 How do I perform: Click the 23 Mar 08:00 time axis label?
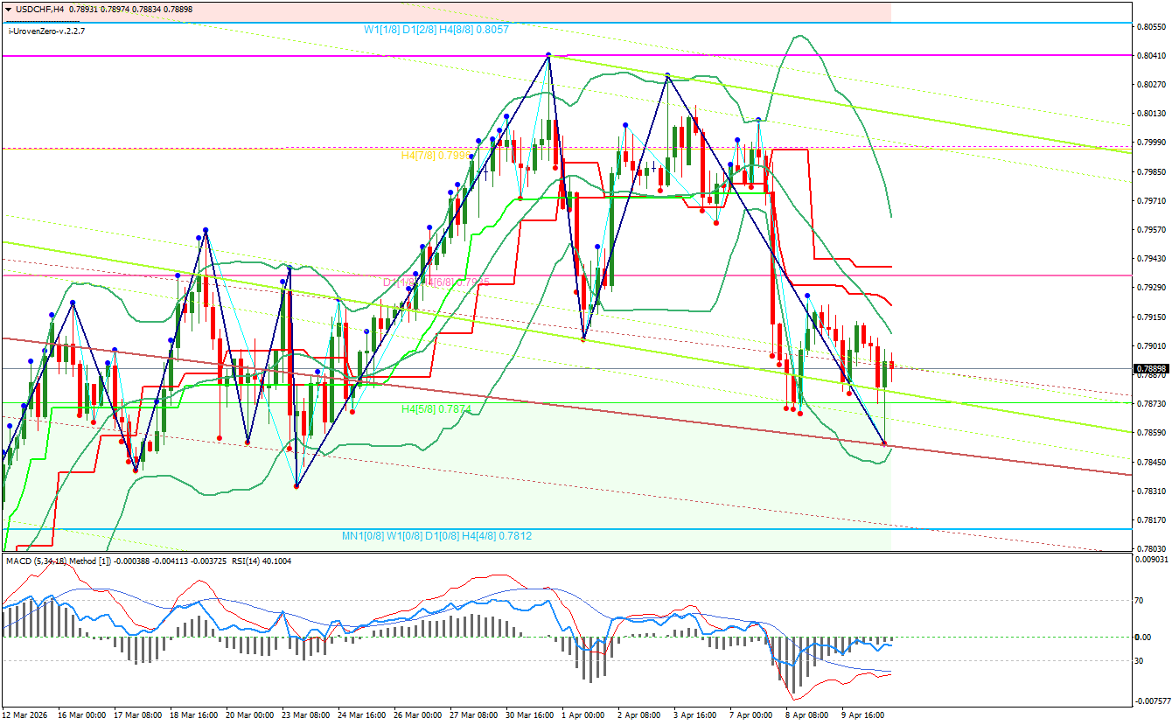(303, 715)
